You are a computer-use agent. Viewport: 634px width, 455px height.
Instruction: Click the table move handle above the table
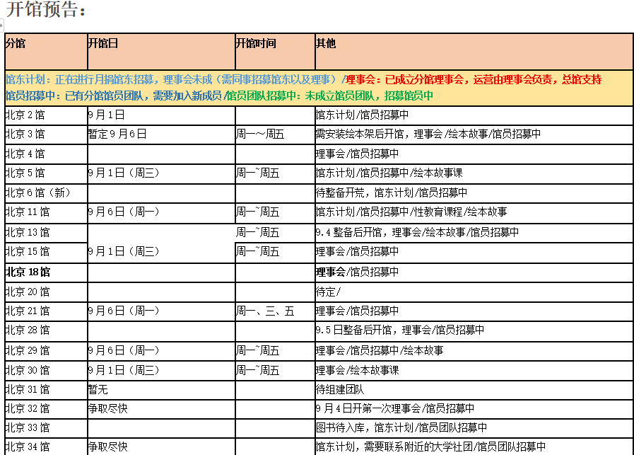click(2, 24)
